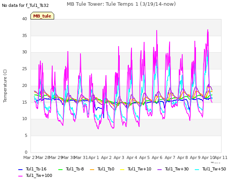Click the Apr 8 x-axis tick label

tap(183, 157)
